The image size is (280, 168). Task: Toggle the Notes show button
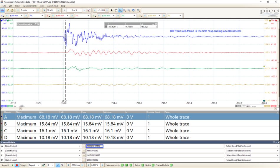[153, 165]
